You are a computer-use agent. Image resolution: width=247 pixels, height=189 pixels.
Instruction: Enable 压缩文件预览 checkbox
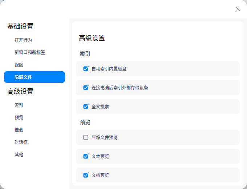[86, 137]
